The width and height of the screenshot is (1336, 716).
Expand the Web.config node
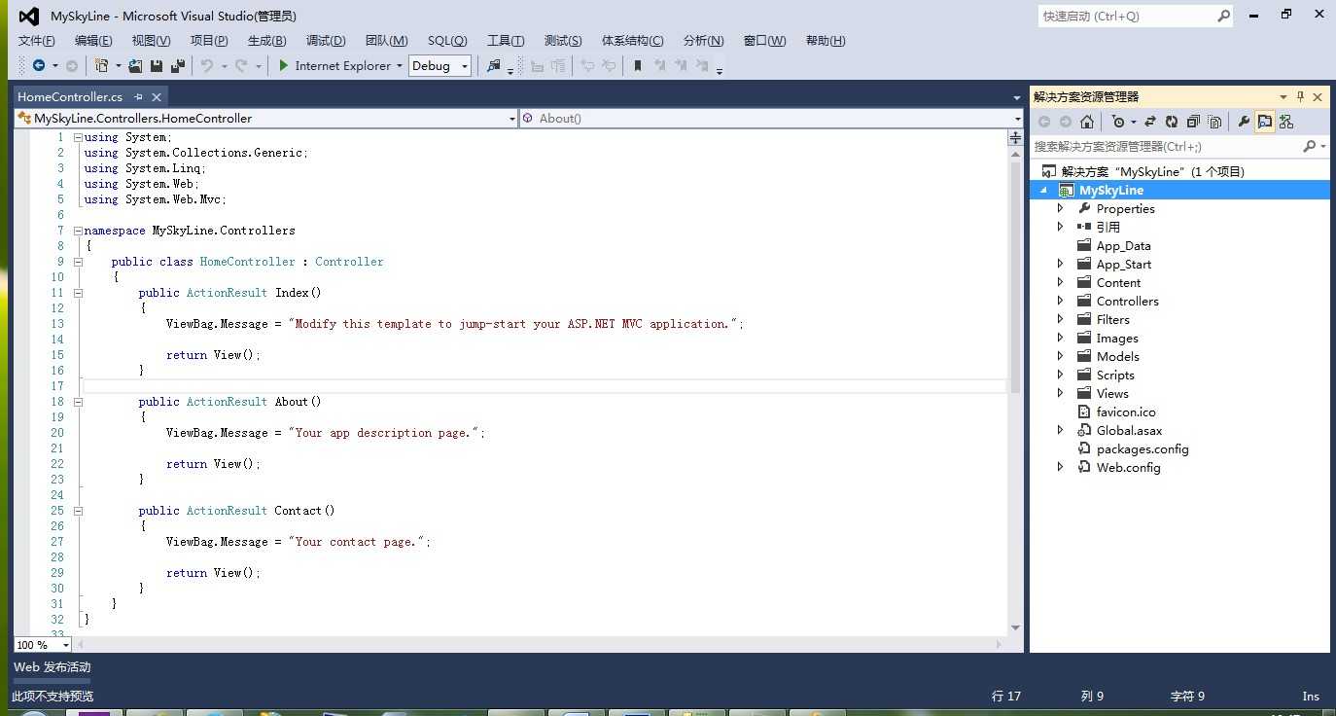1061,467
